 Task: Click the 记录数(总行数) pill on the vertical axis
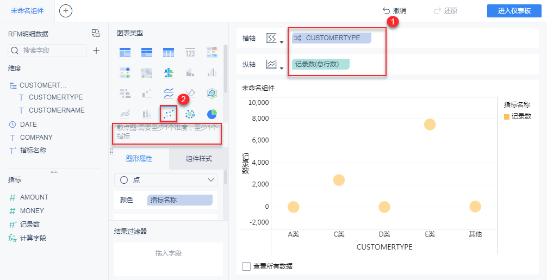pyautogui.click(x=320, y=64)
